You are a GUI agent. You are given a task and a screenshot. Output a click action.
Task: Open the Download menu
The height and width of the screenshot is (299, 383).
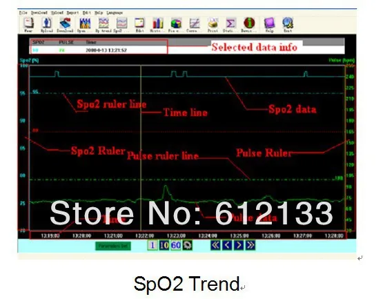(x=39, y=12)
